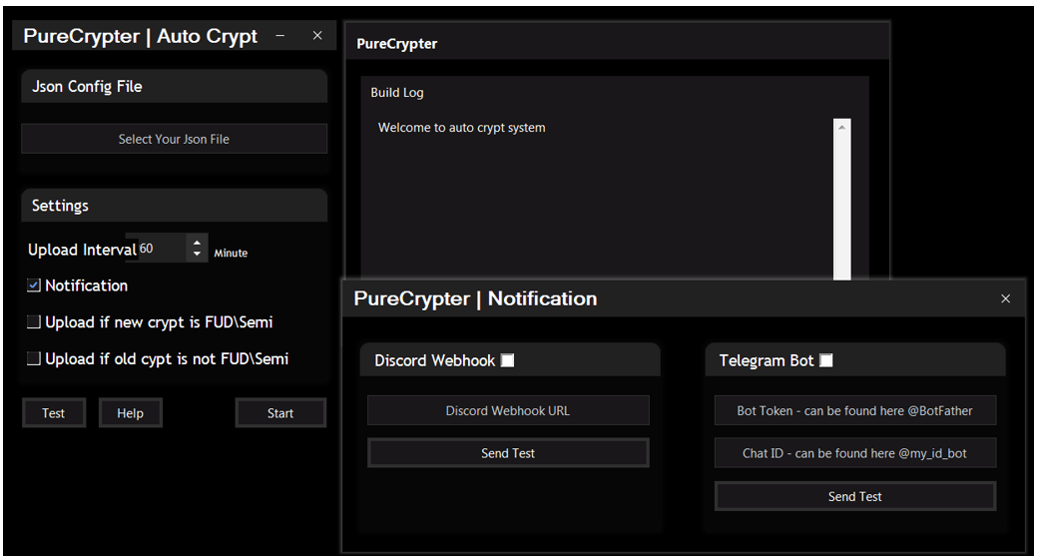
Task: Click Build Log scrollbar up arrow
Action: [x=842, y=127]
